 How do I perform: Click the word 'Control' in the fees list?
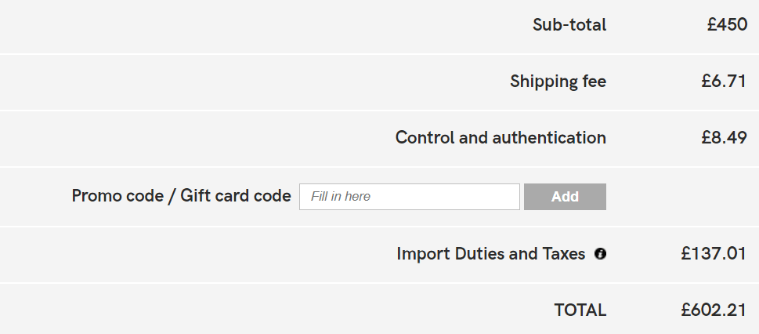(x=425, y=138)
